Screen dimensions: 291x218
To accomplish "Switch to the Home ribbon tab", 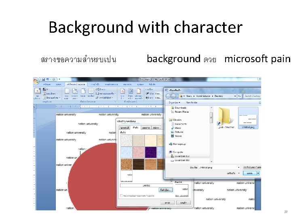I will point(47,84).
